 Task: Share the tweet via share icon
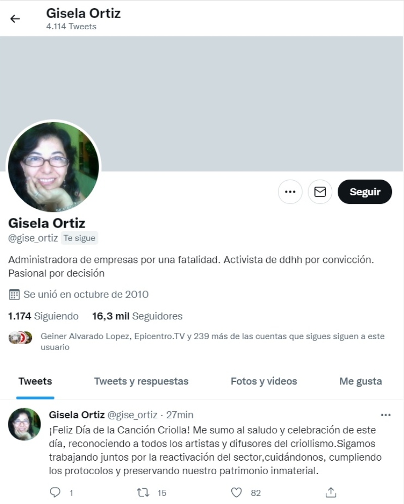[x=331, y=492]
